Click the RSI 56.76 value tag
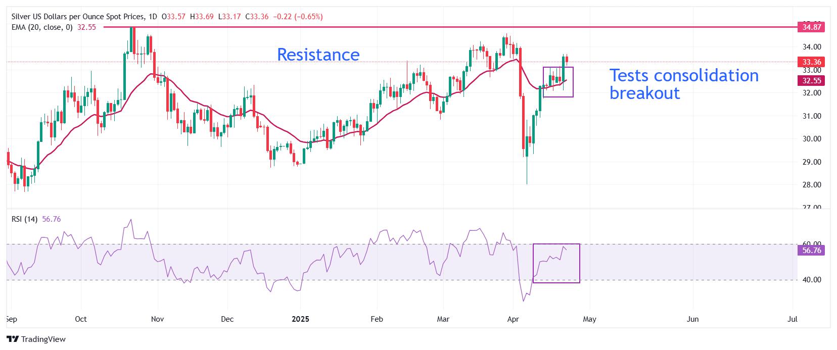837x350 pixels. 812,250
